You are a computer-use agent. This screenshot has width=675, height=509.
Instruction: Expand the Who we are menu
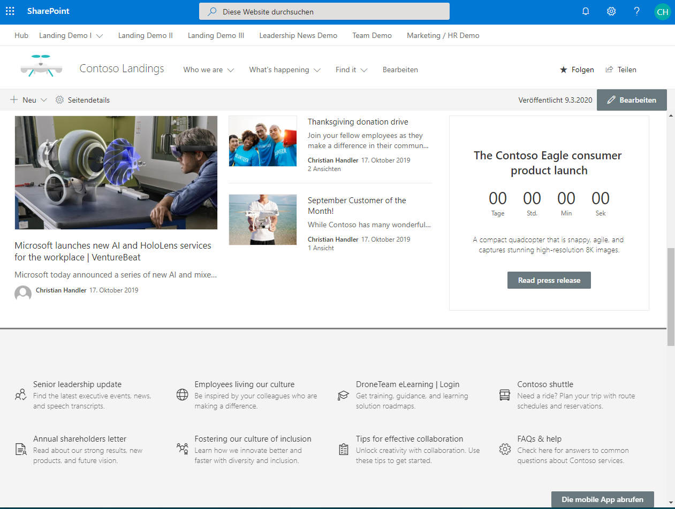coord(231,70)
